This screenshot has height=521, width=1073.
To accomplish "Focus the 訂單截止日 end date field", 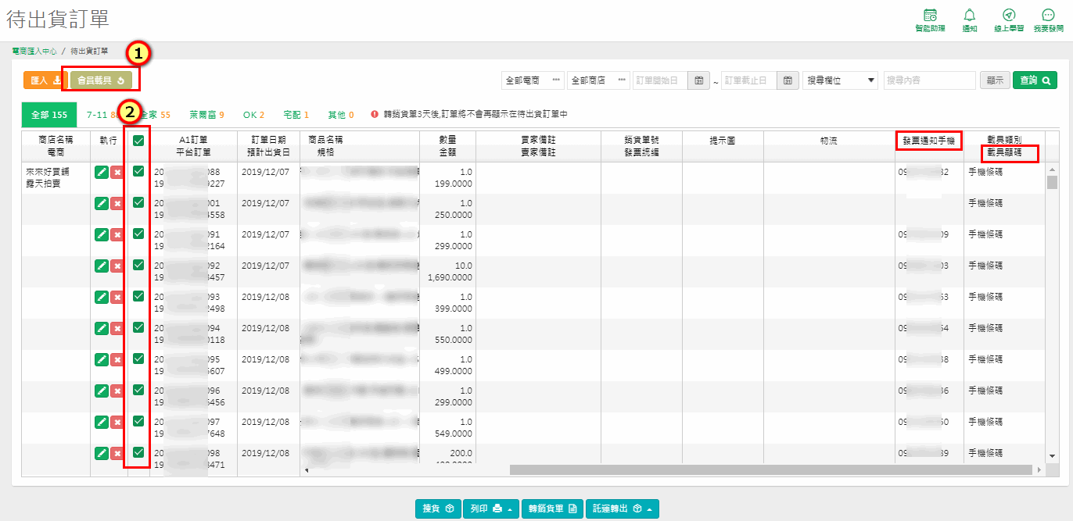I will [x=749, y=80].
